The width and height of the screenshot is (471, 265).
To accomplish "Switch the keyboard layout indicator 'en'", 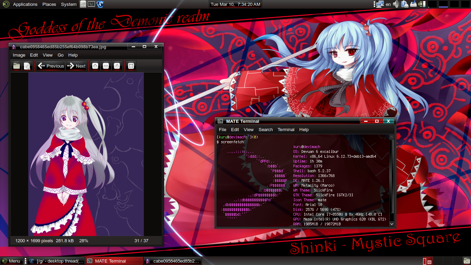I will [388, 4].
